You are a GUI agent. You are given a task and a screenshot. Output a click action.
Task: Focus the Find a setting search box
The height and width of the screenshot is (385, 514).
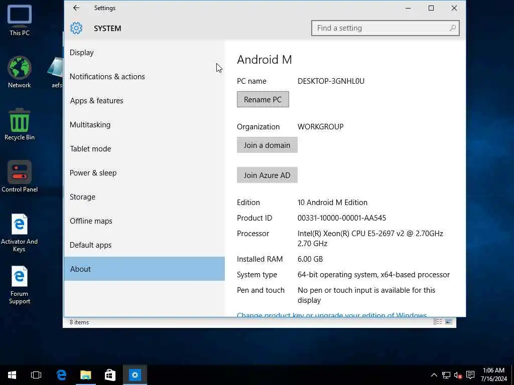click(385, 28)
